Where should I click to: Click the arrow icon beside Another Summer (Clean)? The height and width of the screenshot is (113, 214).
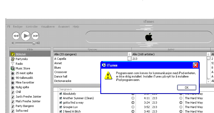click(133, 98)
